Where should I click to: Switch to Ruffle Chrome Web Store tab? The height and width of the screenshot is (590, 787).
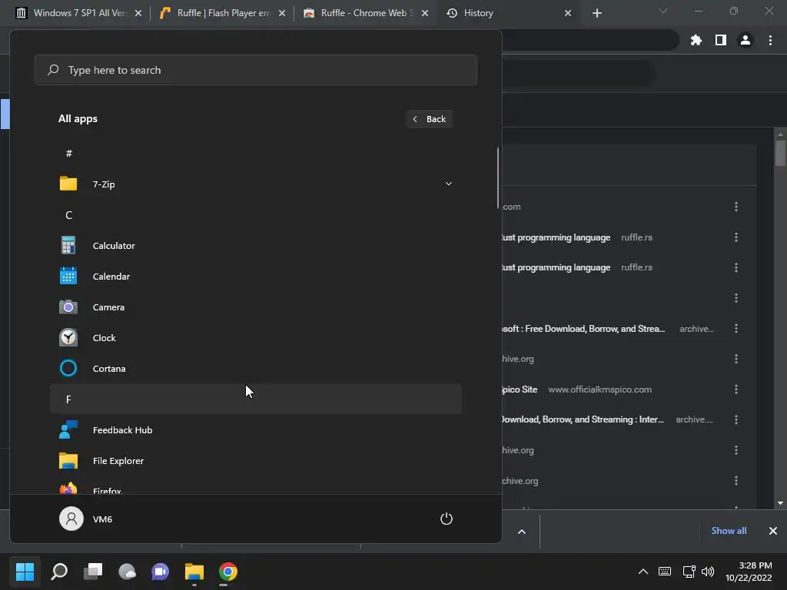(x=366, y=13)
